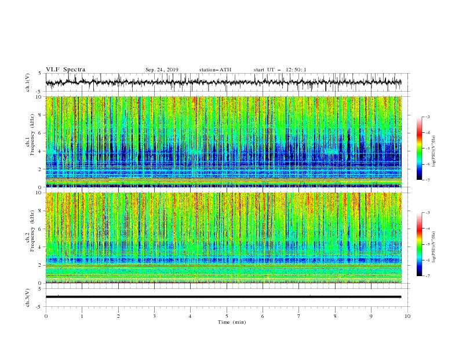Click inside the ch.2 spectrogram panel
Image resolution: width=459 pixels, height=355 pixels.
pos(223,238)
